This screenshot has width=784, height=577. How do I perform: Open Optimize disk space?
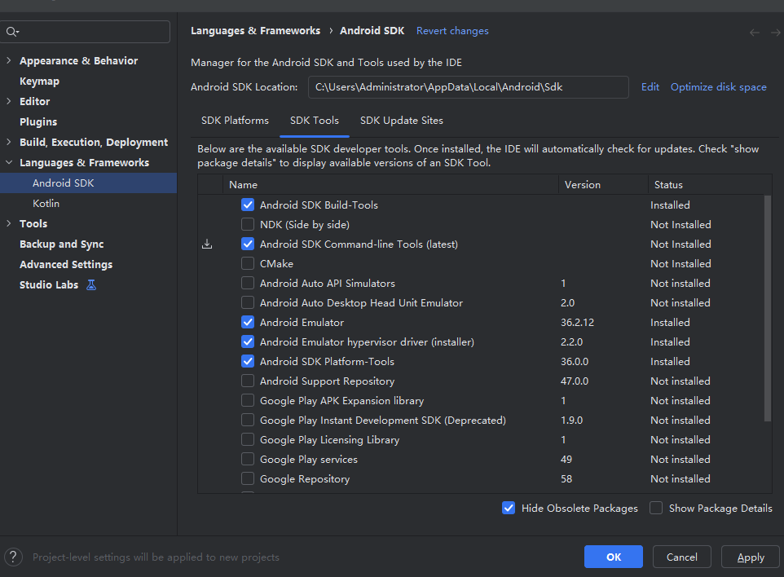click(x=718, y=86)
